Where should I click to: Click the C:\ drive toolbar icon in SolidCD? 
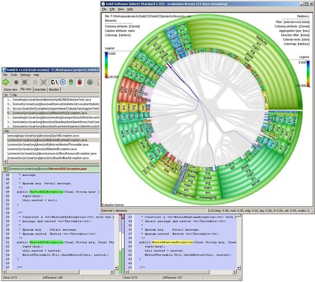pyautogui.click(x=55, y=82)
